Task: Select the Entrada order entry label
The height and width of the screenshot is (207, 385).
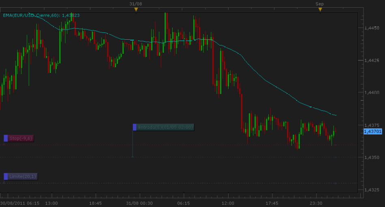Action: point(166,127)
